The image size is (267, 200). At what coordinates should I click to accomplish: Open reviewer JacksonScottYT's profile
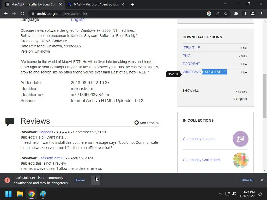52,158
